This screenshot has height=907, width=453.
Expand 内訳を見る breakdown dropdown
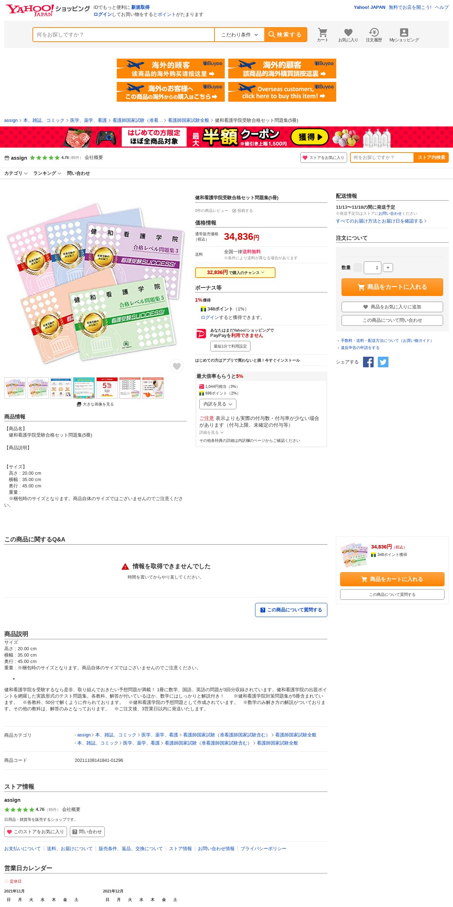(218, 404)
